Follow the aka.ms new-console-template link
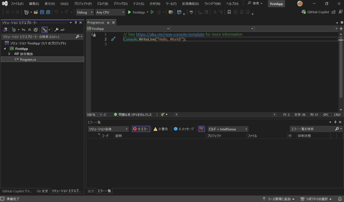This screenshot has height=202, width=344. pos(170,35)
